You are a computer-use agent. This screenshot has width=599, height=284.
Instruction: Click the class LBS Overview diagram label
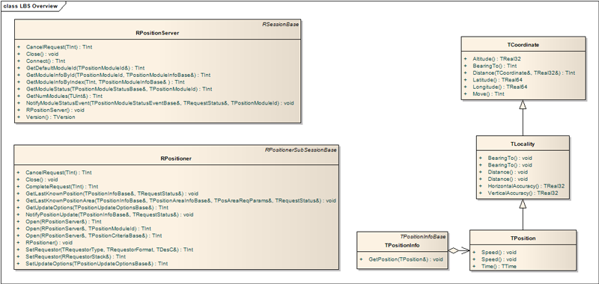(x=31, y=6)
